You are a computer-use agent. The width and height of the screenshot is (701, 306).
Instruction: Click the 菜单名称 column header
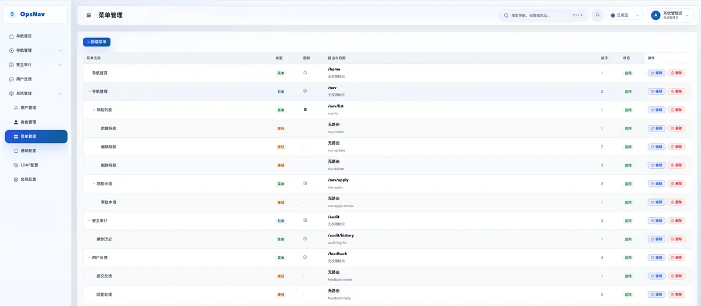(x=93, y=58)
